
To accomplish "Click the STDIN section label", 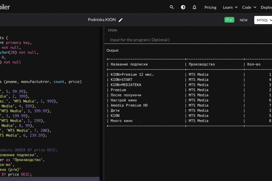I will point(112,30).
